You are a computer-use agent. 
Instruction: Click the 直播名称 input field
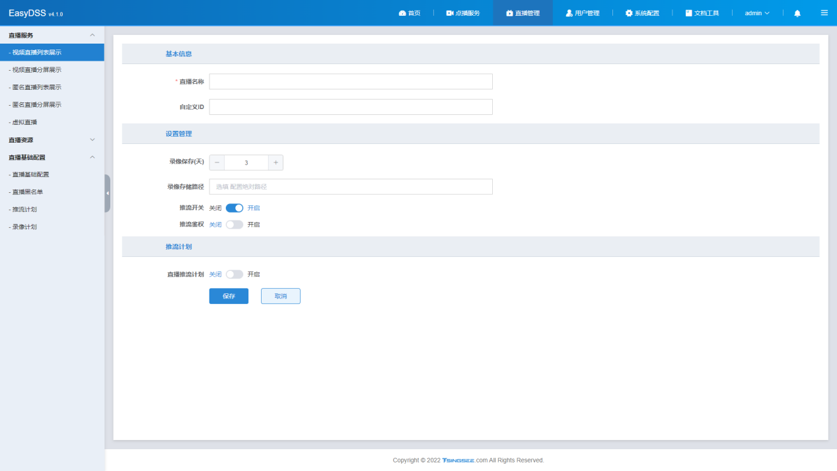351,81
